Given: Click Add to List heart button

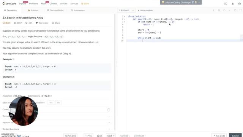Looking at the screenshot, I should coord(42,23).
